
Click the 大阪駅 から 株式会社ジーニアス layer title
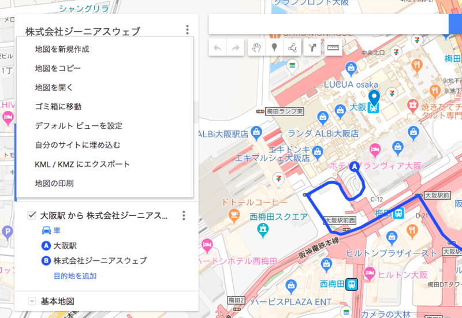104,215
